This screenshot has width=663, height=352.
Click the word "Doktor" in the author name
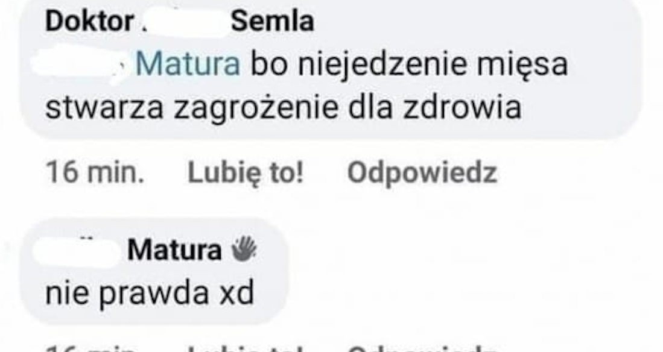coord(89,22)
